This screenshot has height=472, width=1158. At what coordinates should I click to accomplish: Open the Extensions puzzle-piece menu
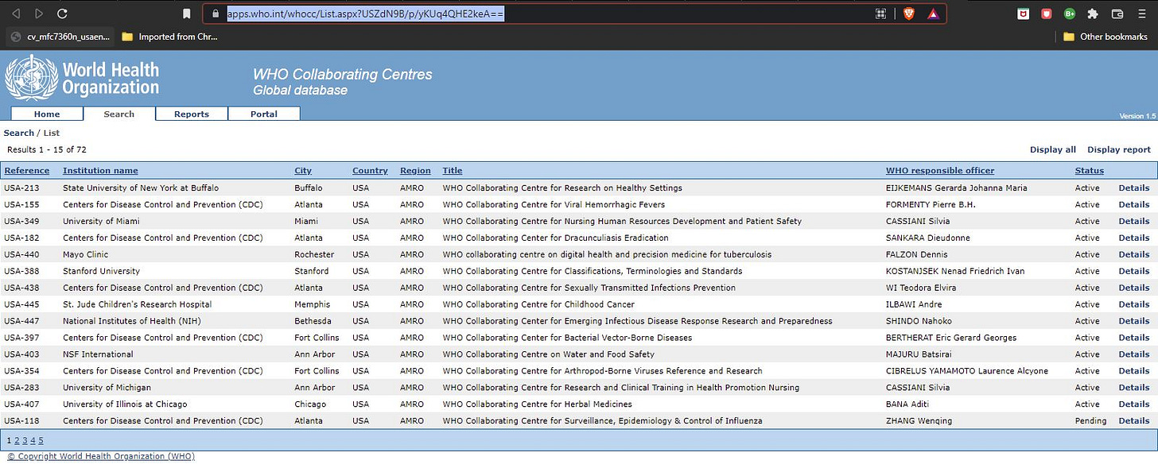pos(1093,14)
